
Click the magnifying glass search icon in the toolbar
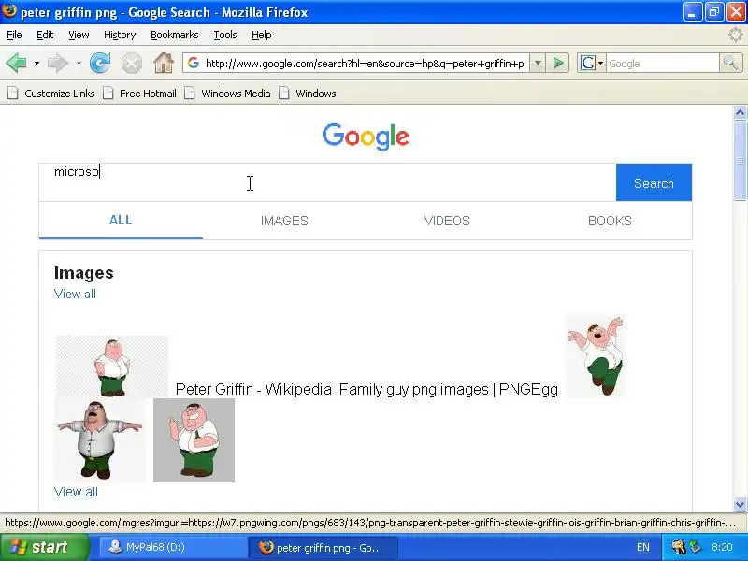click(x=730, y=63)
